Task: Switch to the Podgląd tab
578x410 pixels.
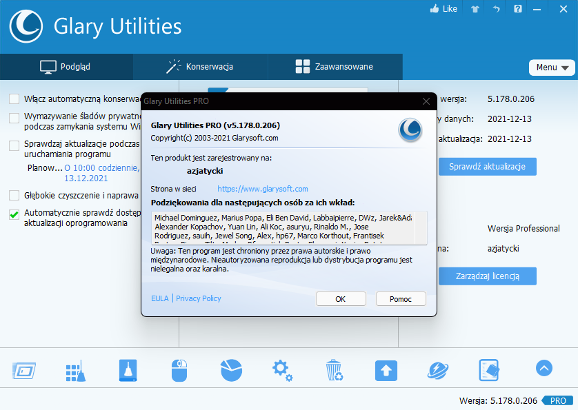Action: pos(66,67)
